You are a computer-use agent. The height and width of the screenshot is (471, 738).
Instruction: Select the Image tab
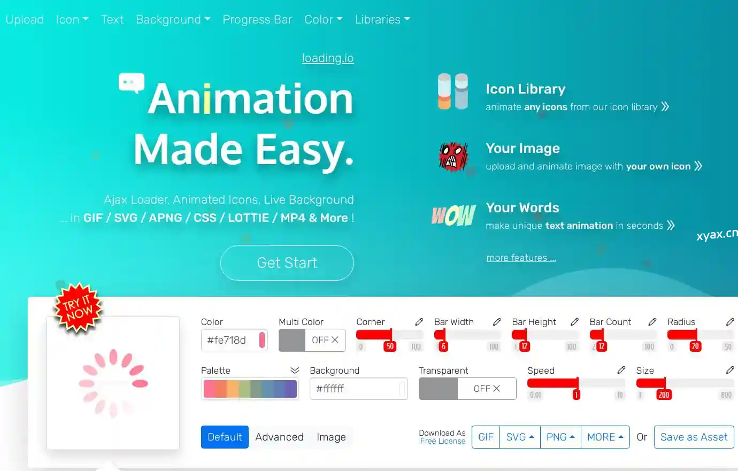(331, 437)
